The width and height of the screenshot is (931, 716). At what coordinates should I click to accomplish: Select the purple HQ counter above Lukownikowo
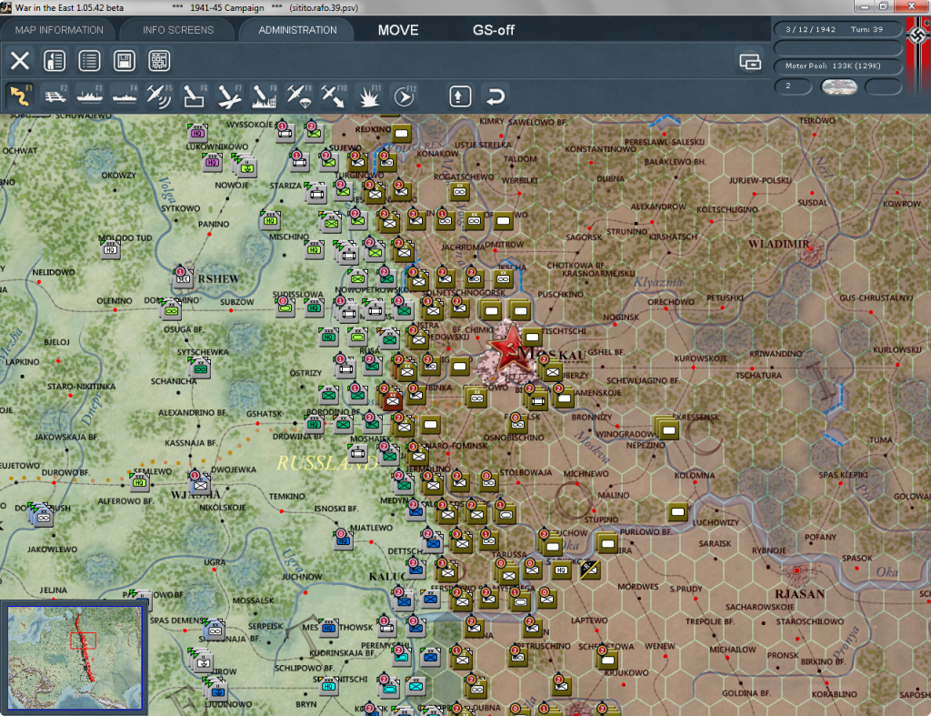[x=197, y=133]
